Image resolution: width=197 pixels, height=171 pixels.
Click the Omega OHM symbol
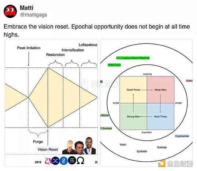coord(80,161)
